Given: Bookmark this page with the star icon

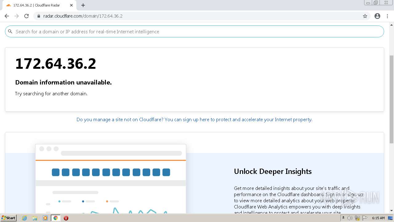Looking at the screenshot, I should [365, 16].
